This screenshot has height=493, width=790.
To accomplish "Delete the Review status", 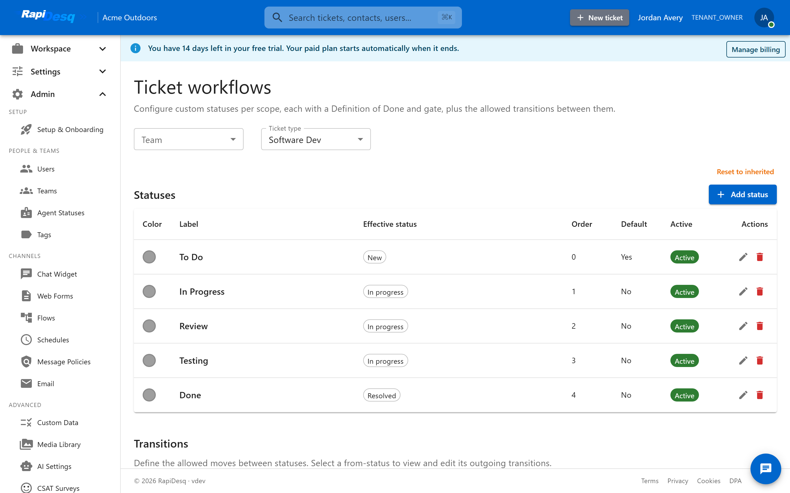I will (760, 326).
